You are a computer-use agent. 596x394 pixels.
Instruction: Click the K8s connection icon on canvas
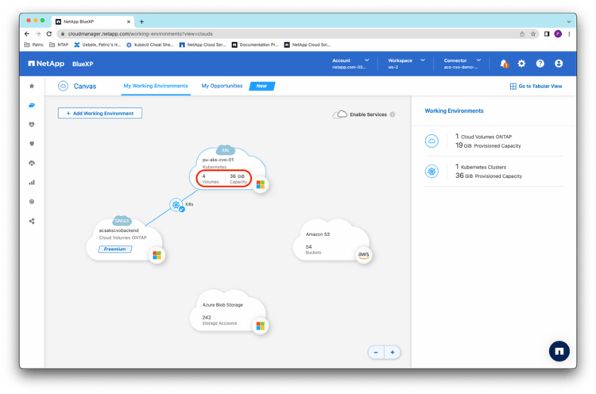[x=176, y=205]
